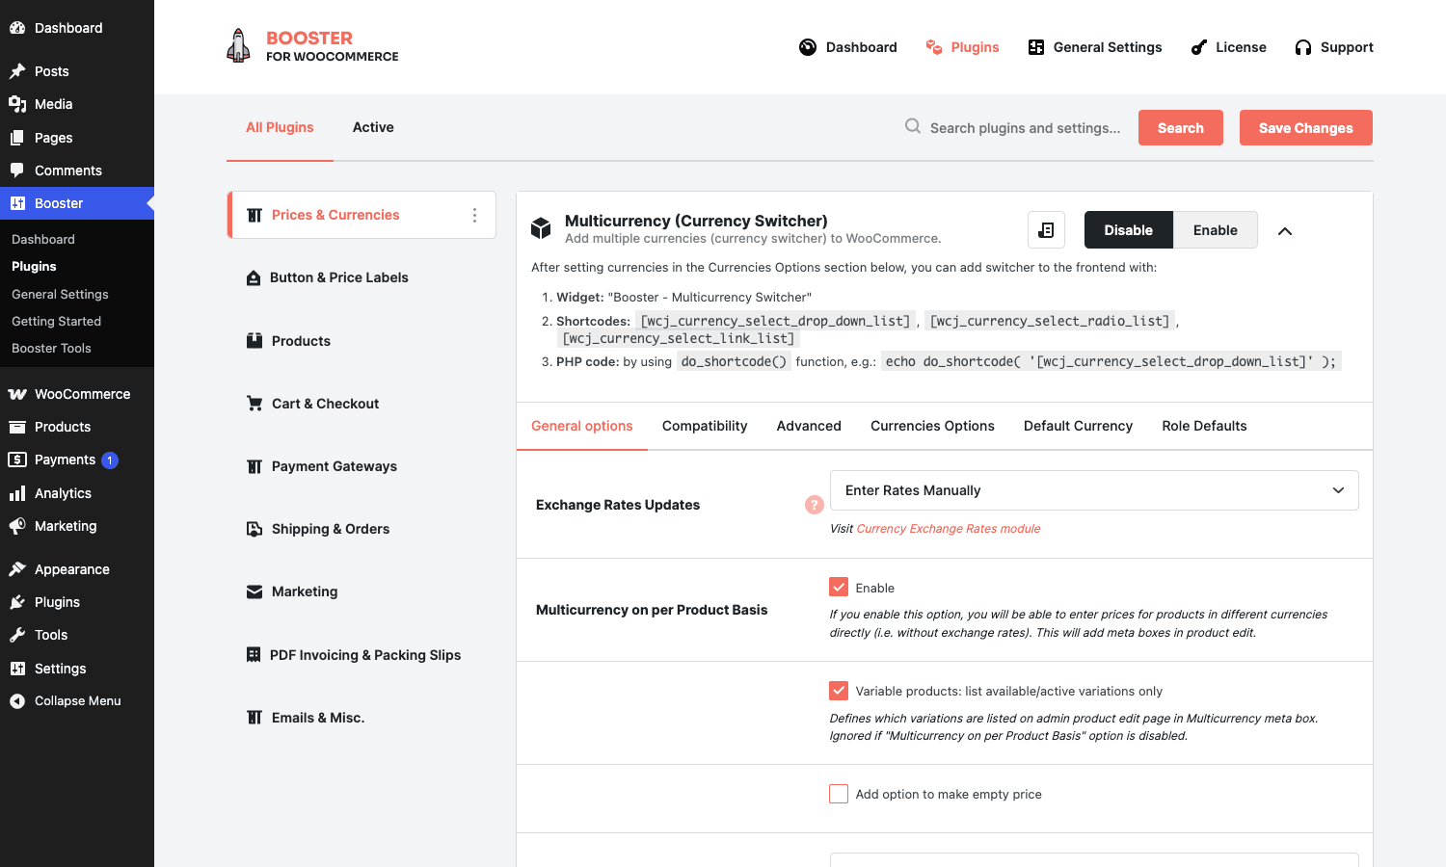Open the Role Defaults tab

tap(1204, 426)
